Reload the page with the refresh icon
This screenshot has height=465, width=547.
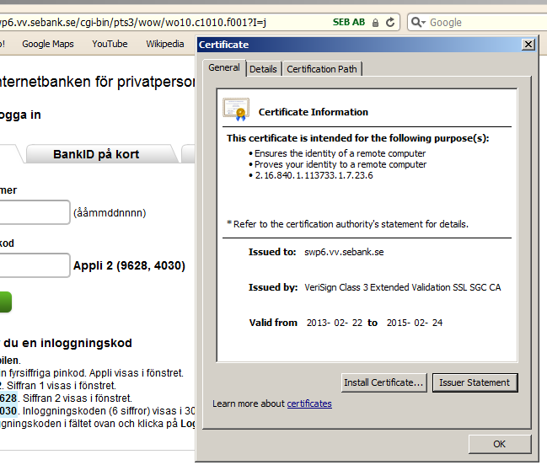390,22
